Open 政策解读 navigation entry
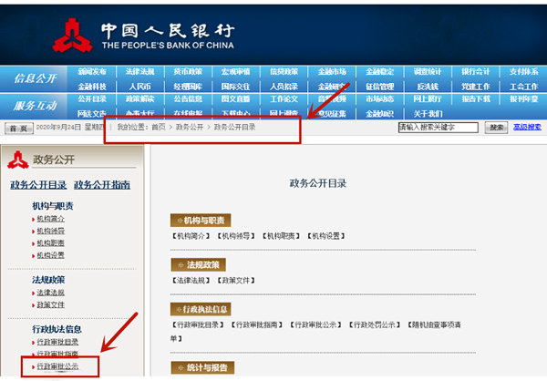 tap(139, 99)
